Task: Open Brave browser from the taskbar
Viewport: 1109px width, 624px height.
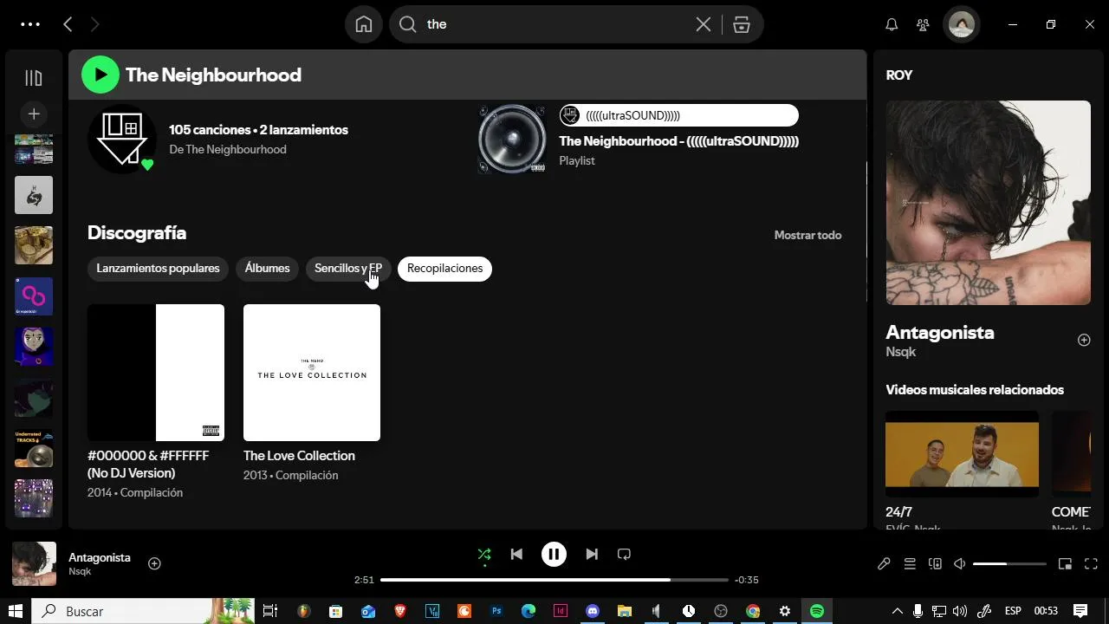Action: coord(400,611)
